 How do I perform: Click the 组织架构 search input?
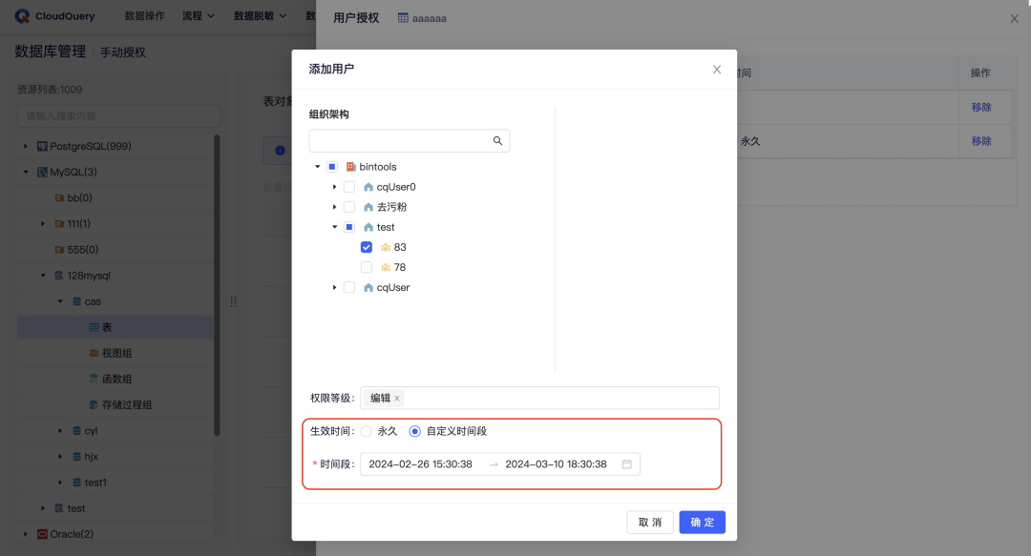409,140
